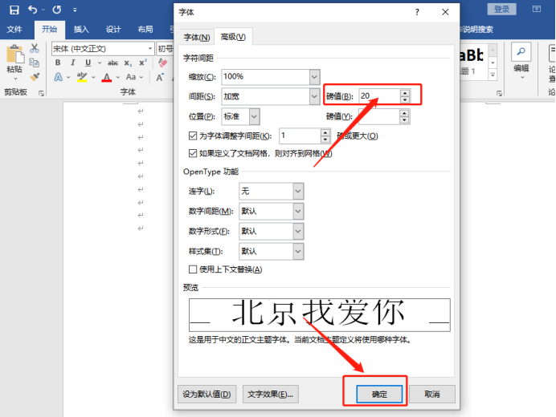Open text effects letter A icon
The width and height of the screenshot is (556, 417).
tap(58, 77)
